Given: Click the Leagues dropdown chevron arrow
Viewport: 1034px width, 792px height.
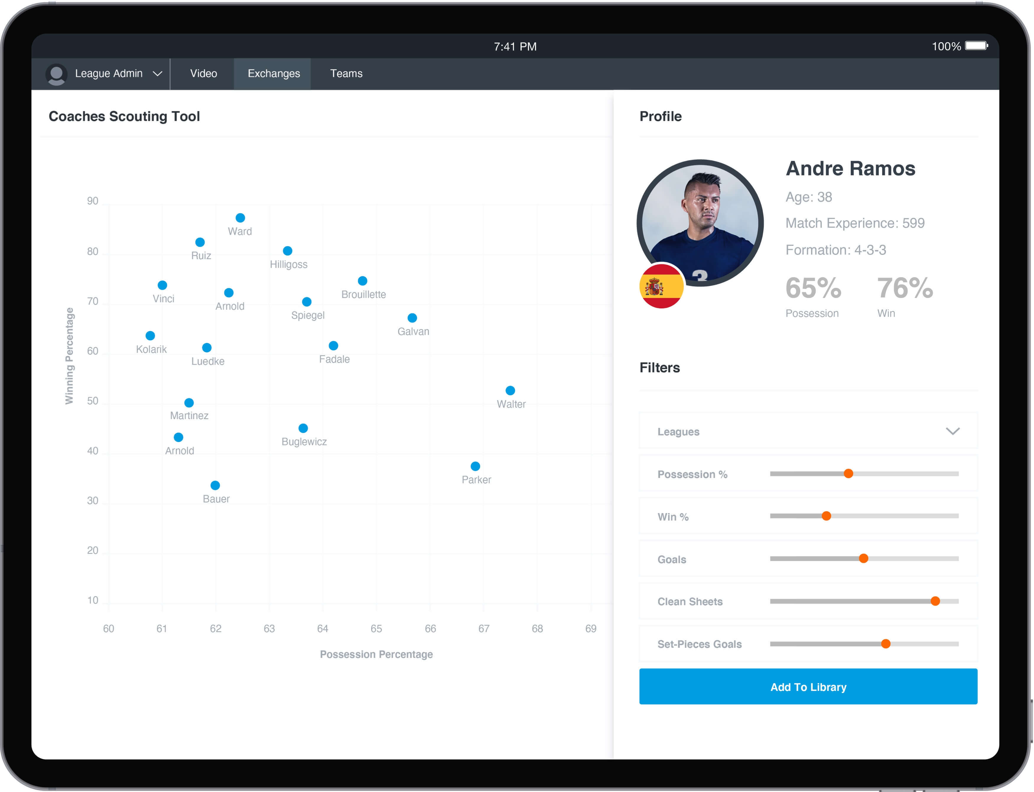Looking at the screenshot, I should pos(952,431).
